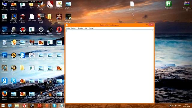Select the World of Warcraft shortcut
192x108 pixels.
(x=13, y=70)
